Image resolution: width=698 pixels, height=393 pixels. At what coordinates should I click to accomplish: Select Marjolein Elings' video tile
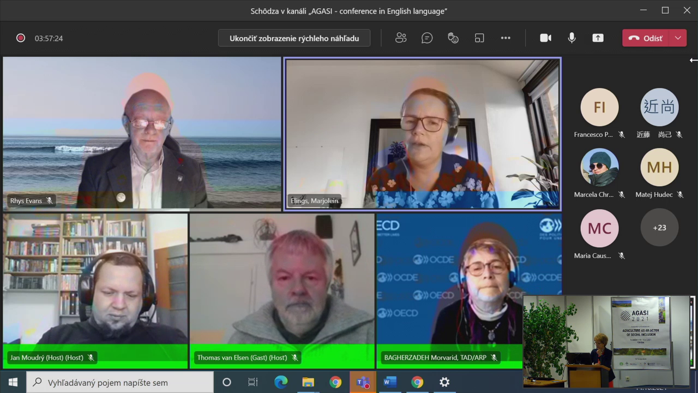pos(423,134)
